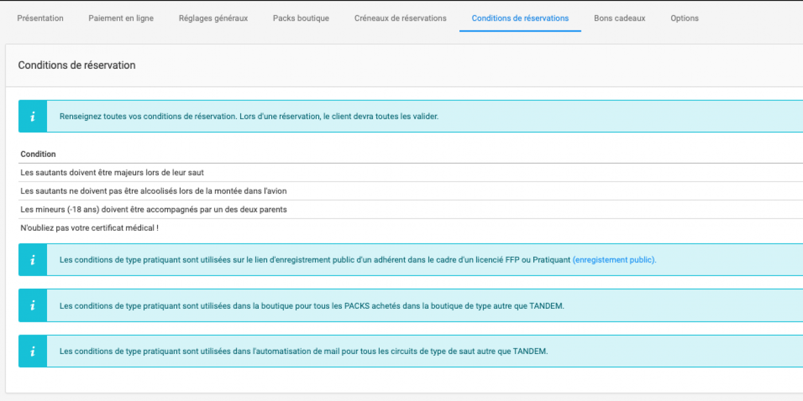Open the Options tab
The height and width of the screenshot is (401, 803).
(684, 18)
